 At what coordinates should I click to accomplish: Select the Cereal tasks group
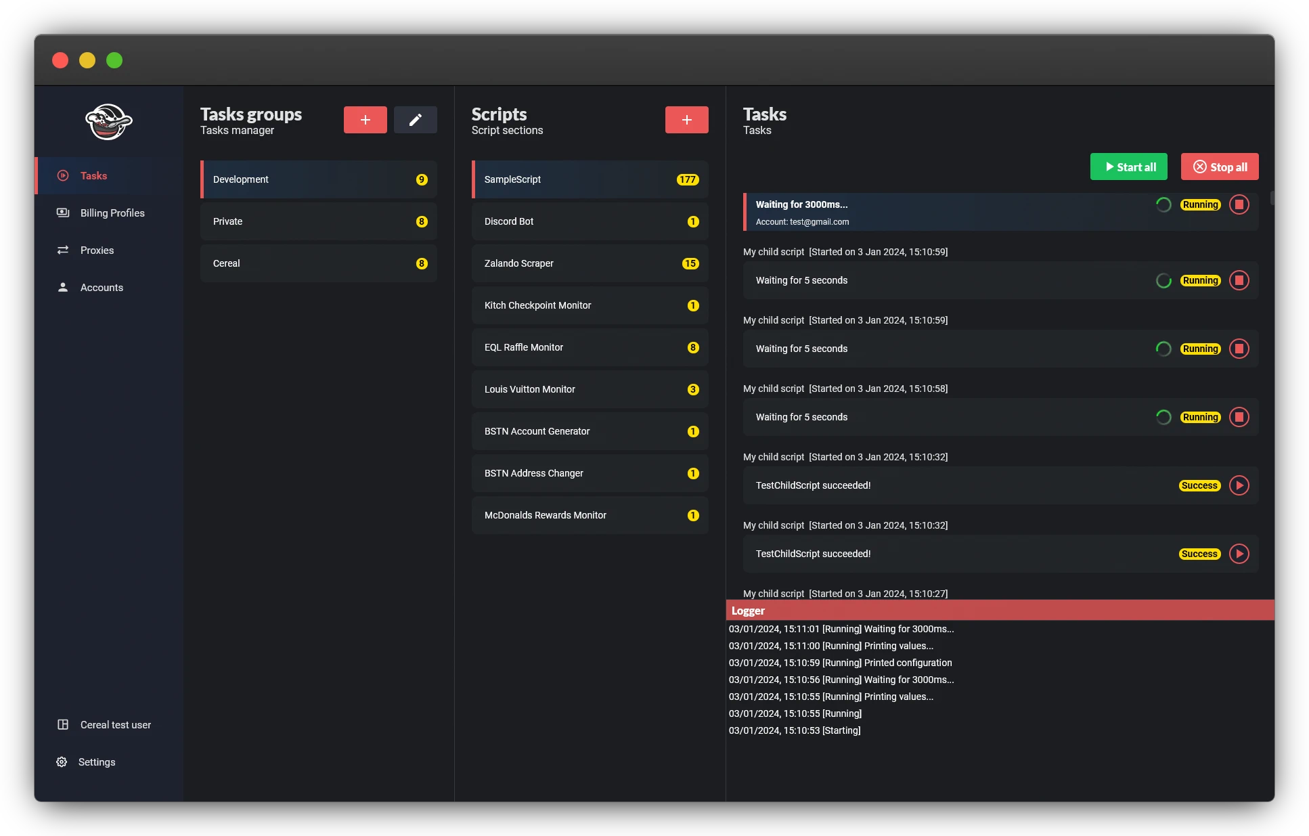[318, 263]
